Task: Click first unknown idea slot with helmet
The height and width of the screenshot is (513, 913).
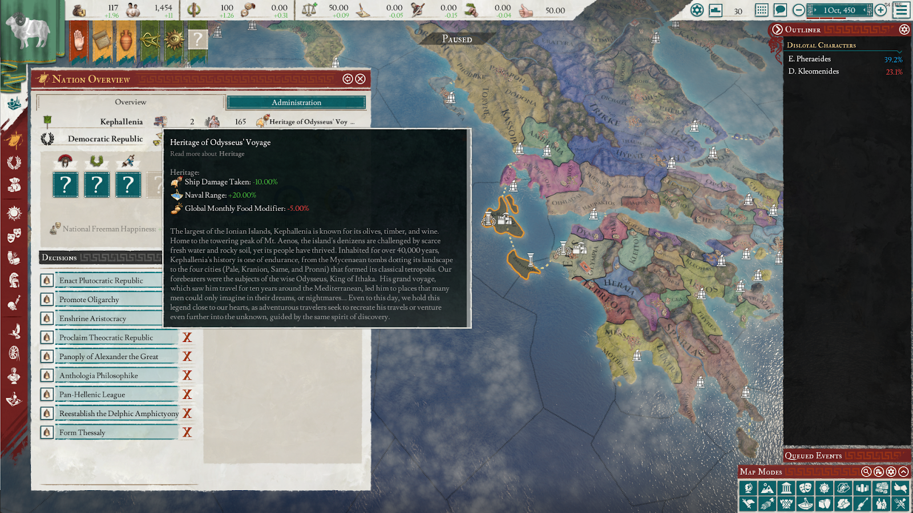Action: point(66,185)
